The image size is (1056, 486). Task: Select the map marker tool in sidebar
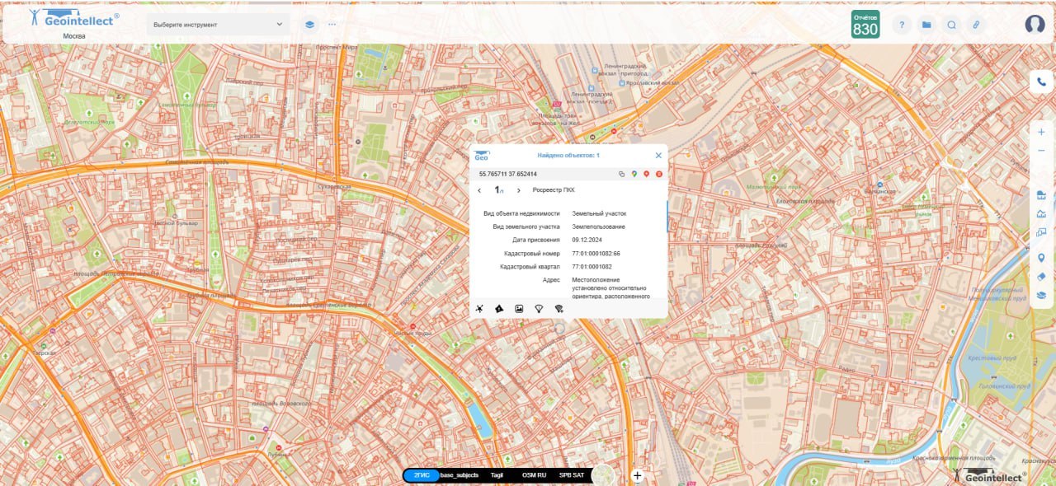coord(1041,258)
